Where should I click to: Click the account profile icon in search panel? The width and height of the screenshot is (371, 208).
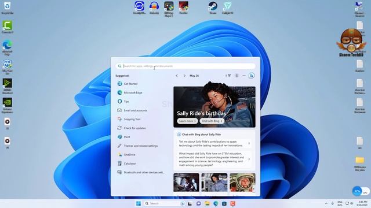[x=237, y=76]
